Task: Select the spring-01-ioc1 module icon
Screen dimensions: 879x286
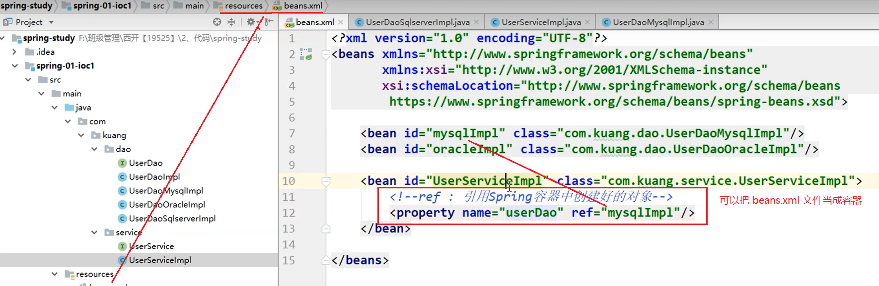Action: tap(30, 65)
